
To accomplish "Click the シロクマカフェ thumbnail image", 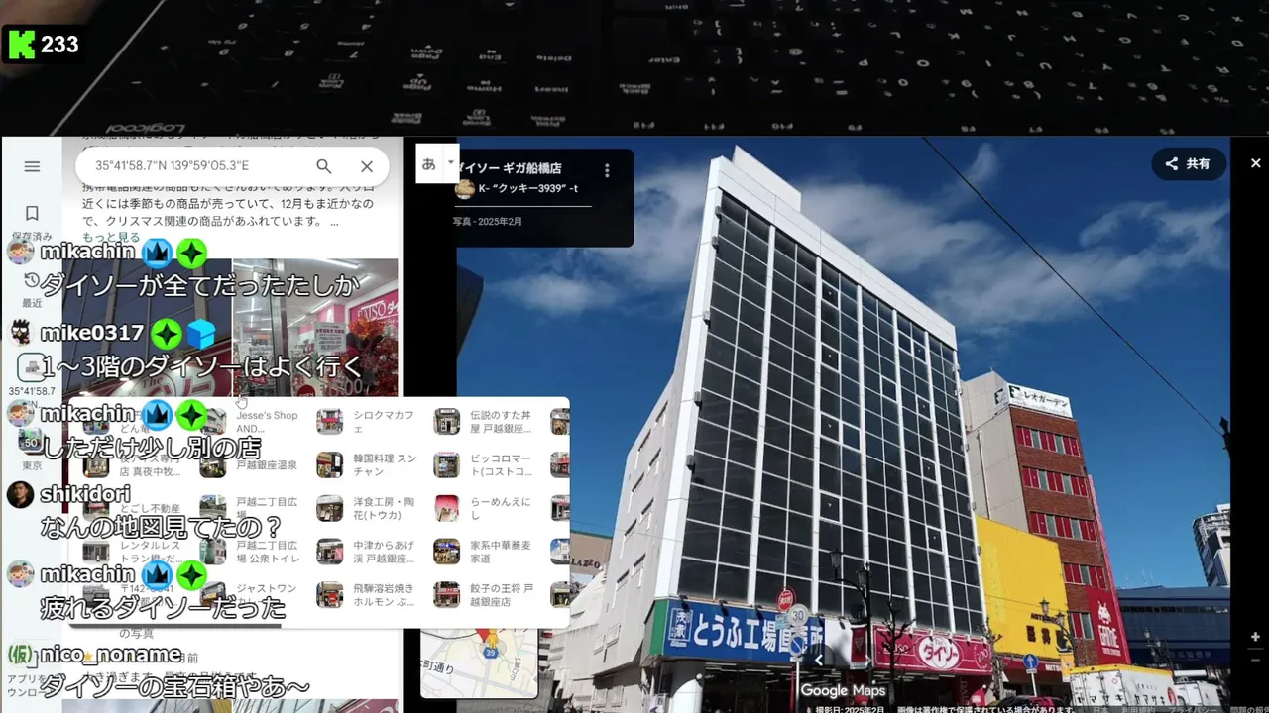I will click(329, 422).
